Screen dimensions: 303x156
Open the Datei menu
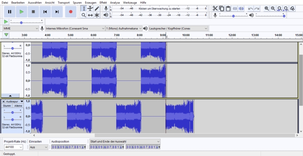tap(5, 3)
